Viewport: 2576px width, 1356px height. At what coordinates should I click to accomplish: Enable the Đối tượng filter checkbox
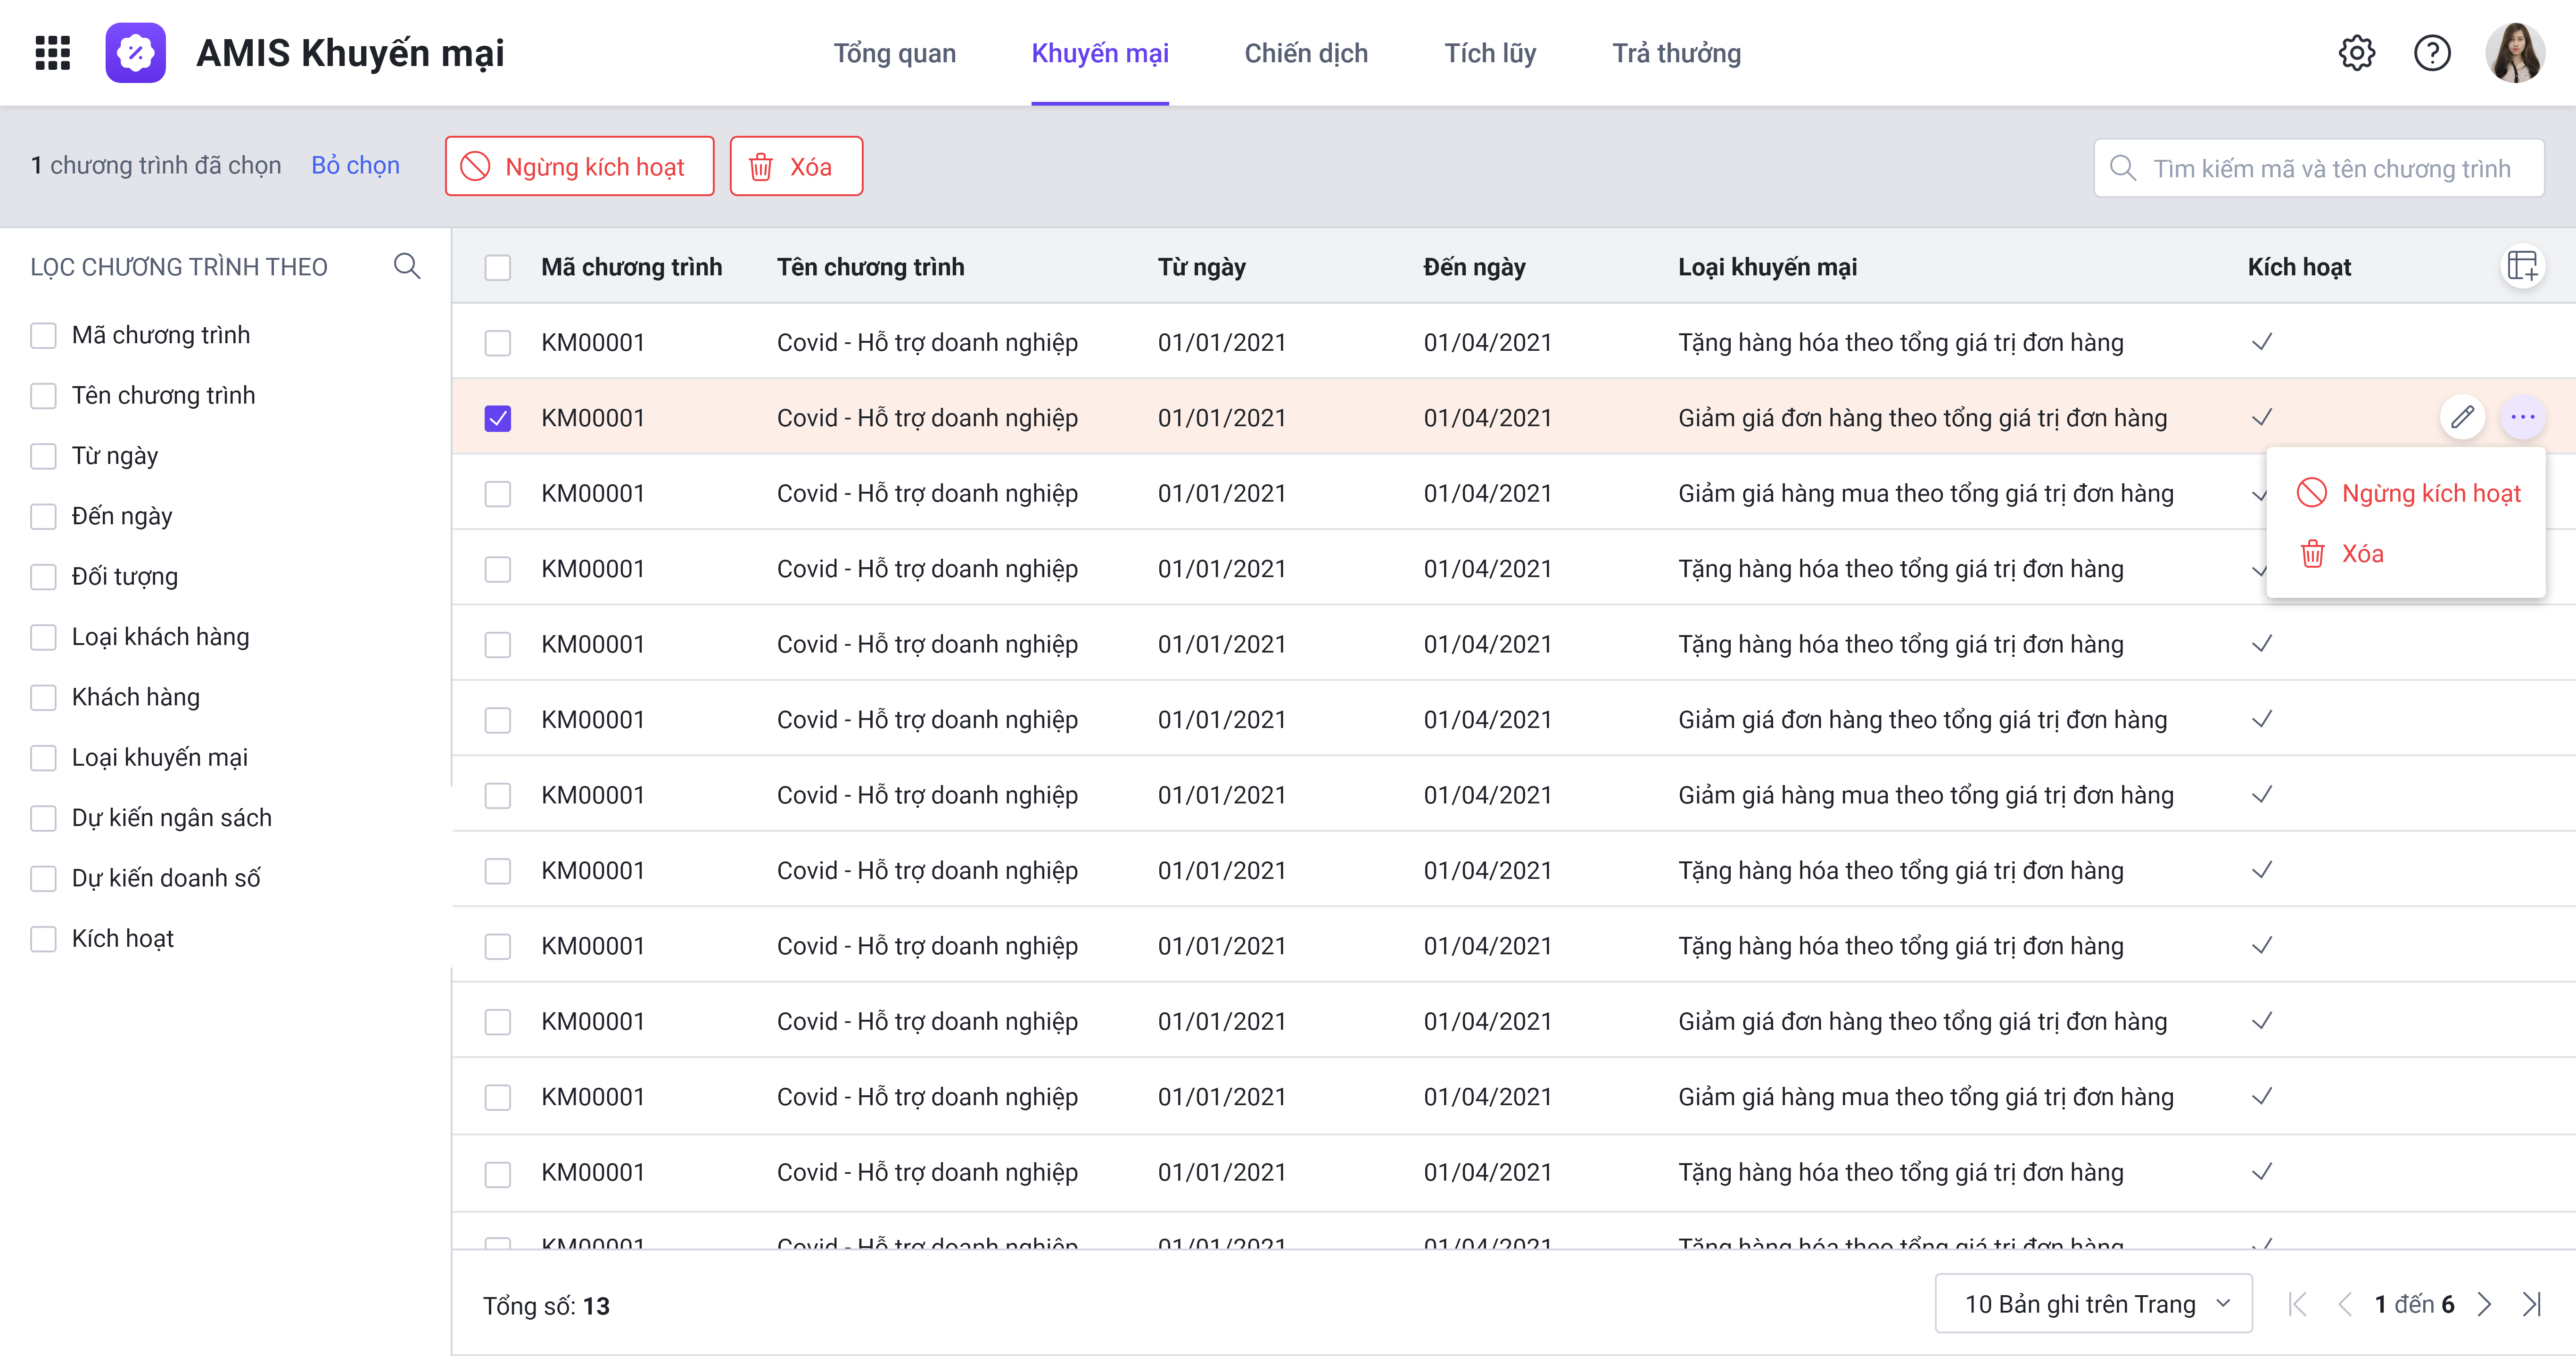43,577
